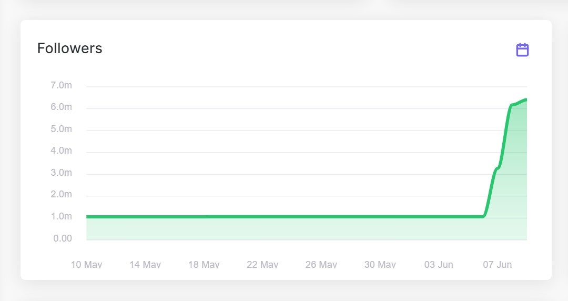Click the 7.0m y-axis label
568x301 pixels.
tap(61, 85)
